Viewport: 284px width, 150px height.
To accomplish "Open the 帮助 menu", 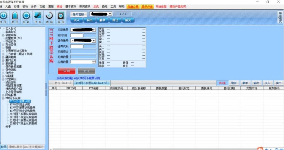I will click(122, 7).
